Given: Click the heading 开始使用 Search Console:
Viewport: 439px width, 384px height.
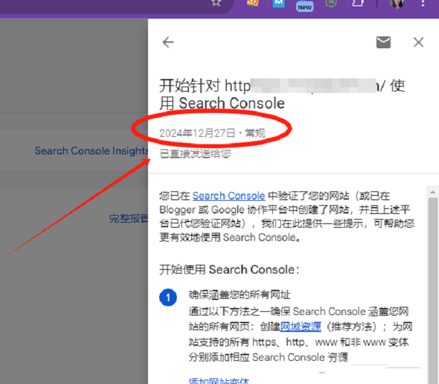Looking at the screenshot, I should [x=230, y=270].
